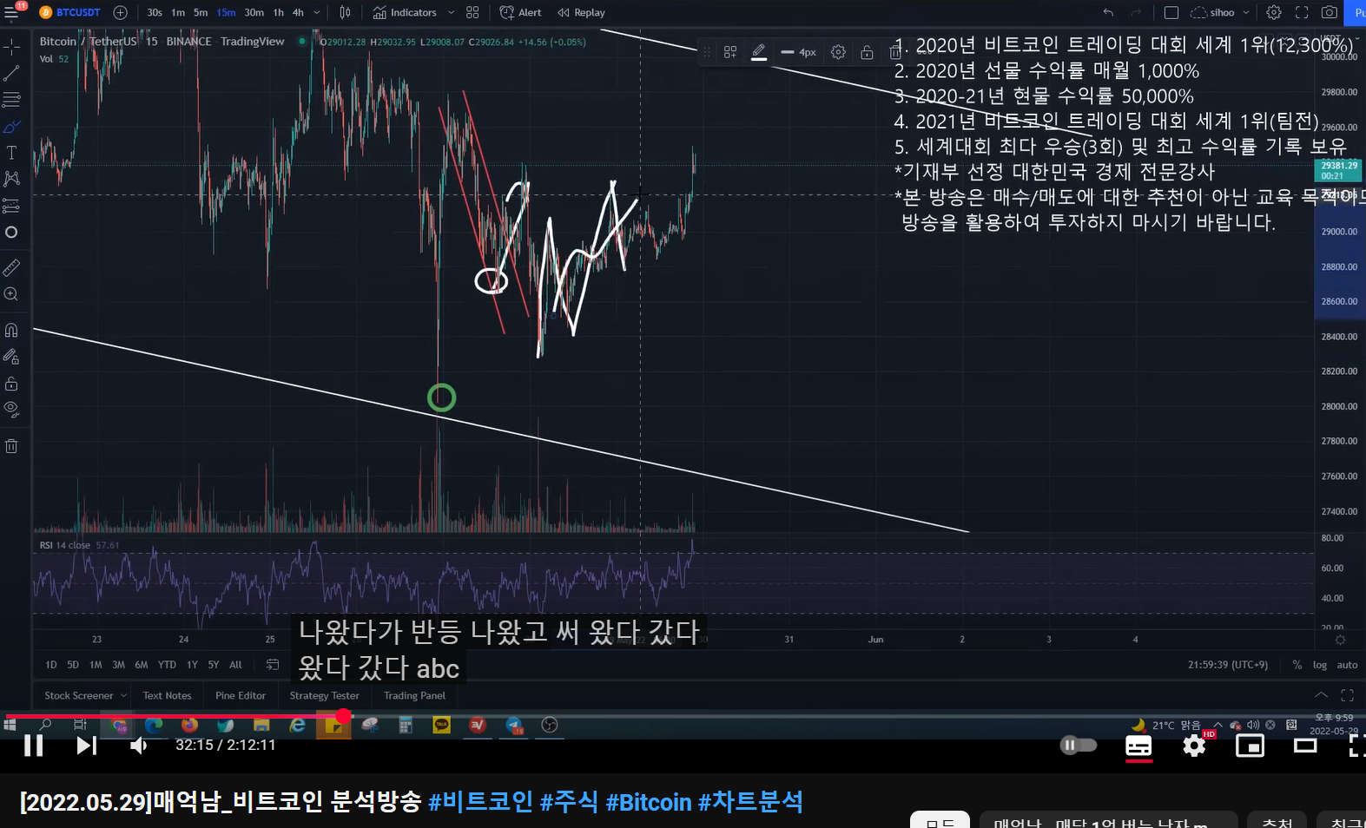Open the Fibonacci retracement tool group
Image resolution: width=1366 pixels, height=828 pixels.
[x=11, y=100]
